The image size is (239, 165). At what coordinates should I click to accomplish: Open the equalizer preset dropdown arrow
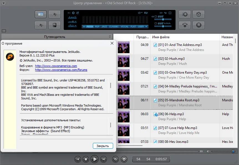click(146, 27)
